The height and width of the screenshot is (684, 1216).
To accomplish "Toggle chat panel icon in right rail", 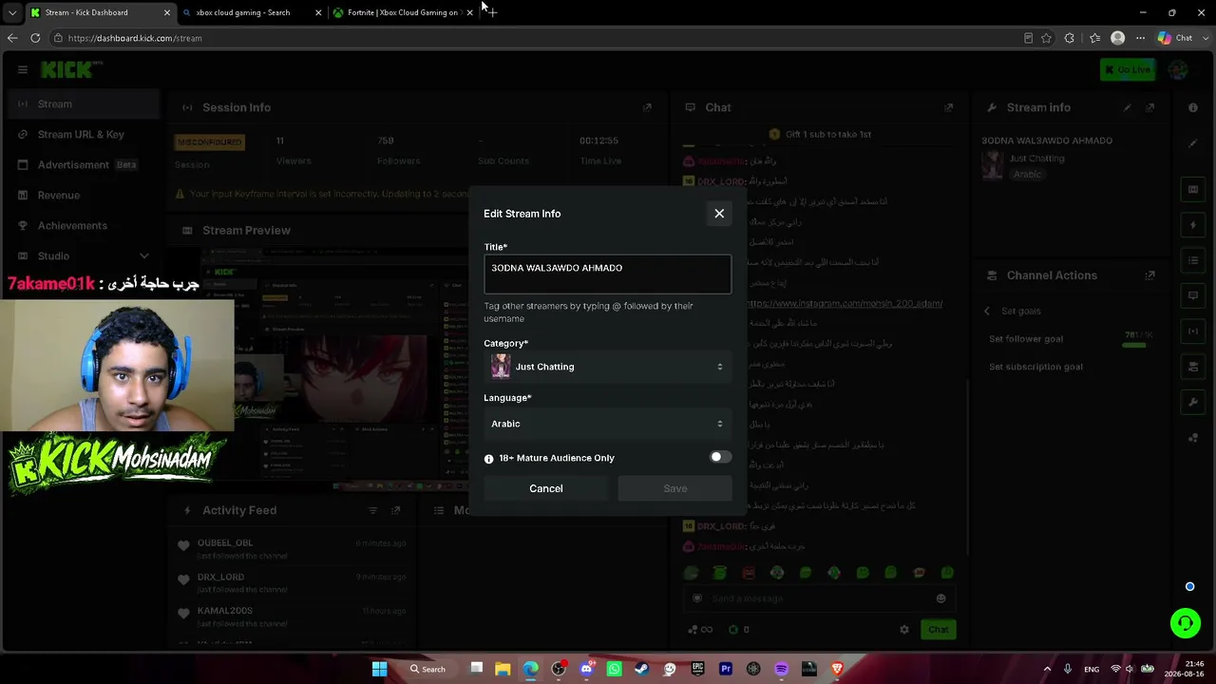I will [x=1193, y=295].
